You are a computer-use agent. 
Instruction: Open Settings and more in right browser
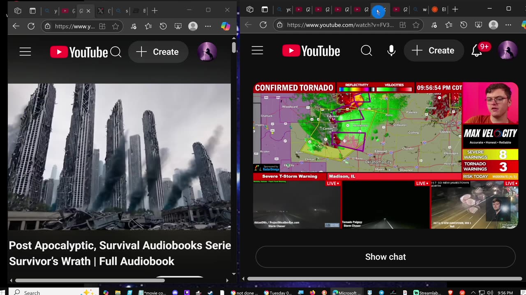pyautogui.click(x=509, y=25)
